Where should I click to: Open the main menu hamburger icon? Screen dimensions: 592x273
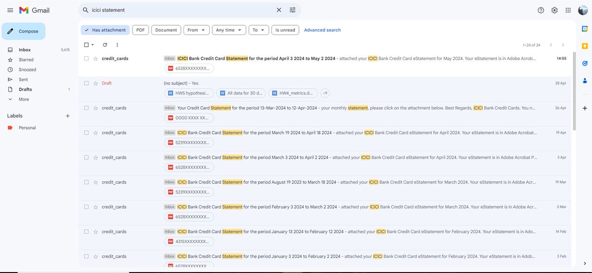click(x=10, y=10)
